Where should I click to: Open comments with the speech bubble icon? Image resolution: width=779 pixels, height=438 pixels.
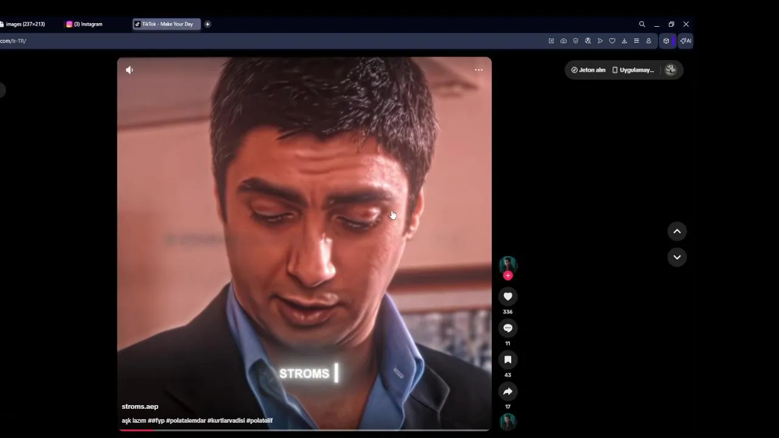click(508, 328)
